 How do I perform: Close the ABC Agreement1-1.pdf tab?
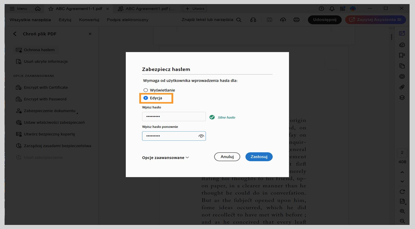pyautogui.click(x=108, y=9)
